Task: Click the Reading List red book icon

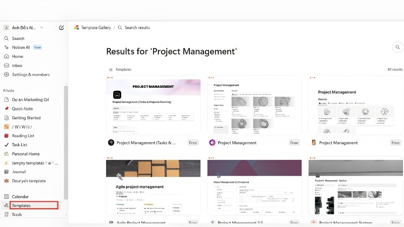Action: pyautogui.click(x=7, y=136)
